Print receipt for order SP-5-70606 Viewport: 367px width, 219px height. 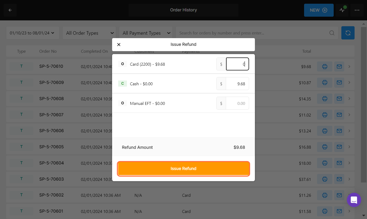point(325,131)
